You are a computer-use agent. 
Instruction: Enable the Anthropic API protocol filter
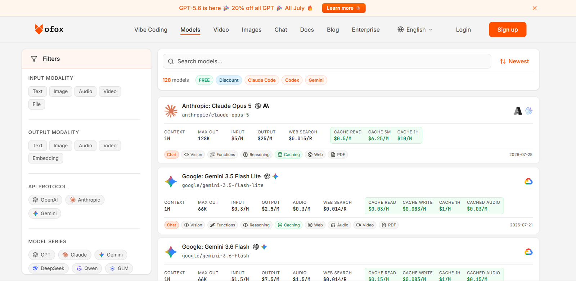pyautogui.click(x=85, y=200)
